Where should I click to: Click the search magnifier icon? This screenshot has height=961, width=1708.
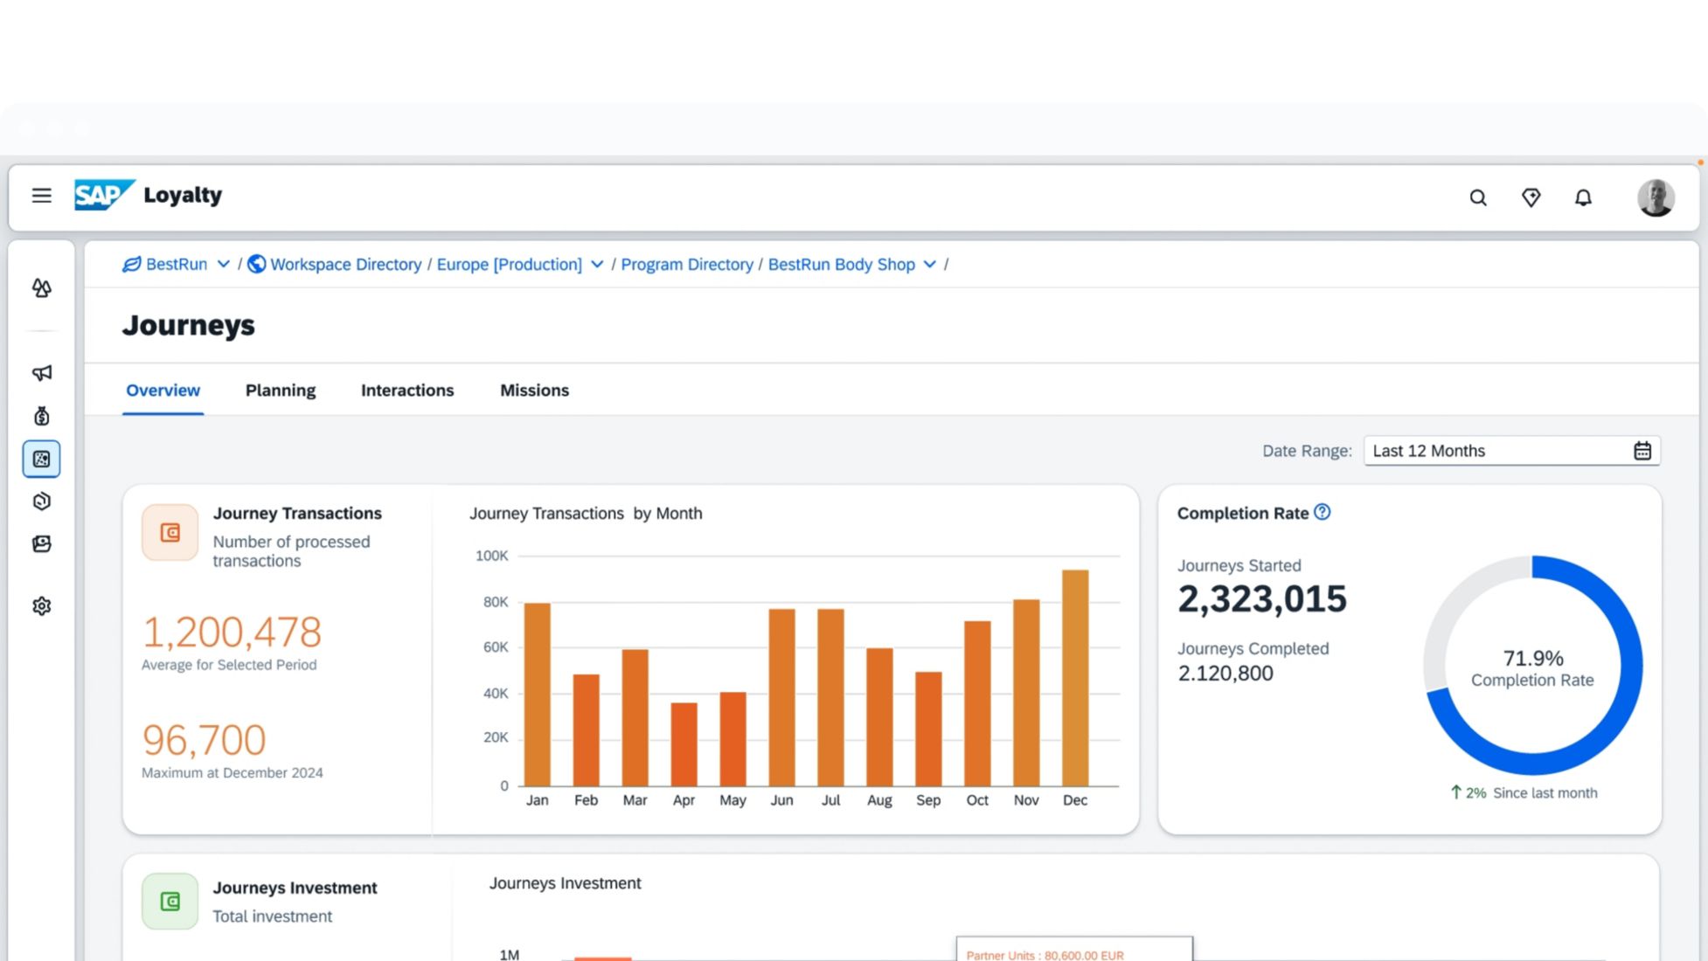(x=1478, y=197)
